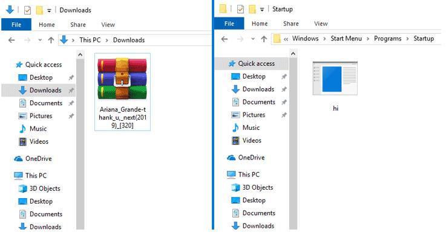Go back in Startup window
The height and width of the screenshot is (238, 446).
coord(225,39)
